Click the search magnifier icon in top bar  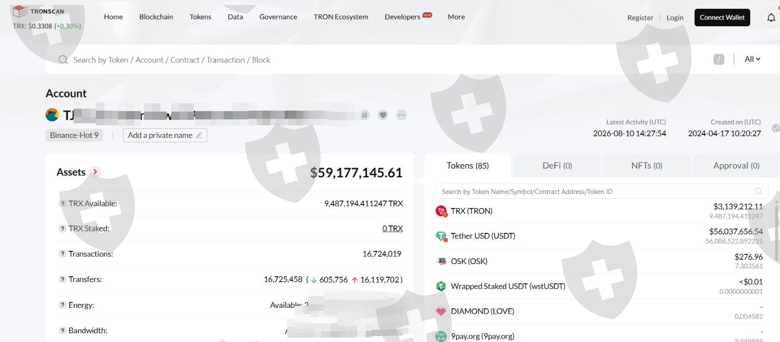point(63,60)
